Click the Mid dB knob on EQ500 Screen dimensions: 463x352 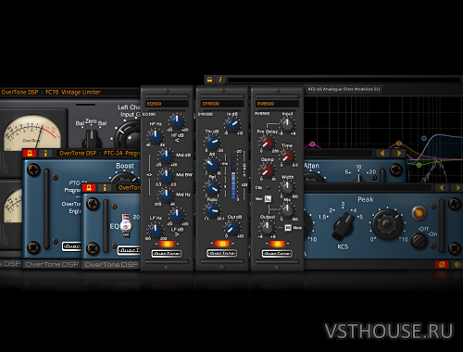tap(167, 156)
